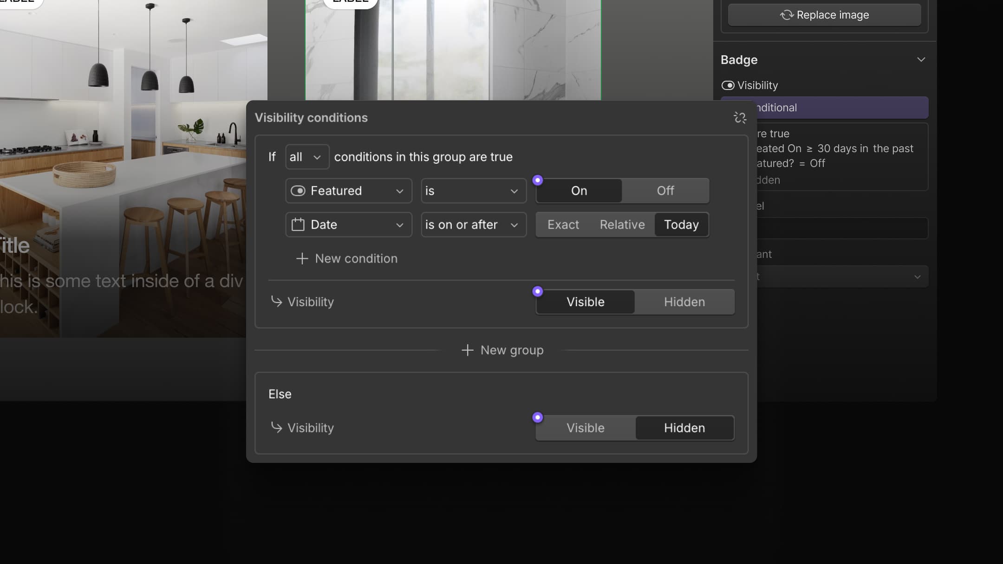Screen dimensions: 1003x564
Task: Select the Exact date option
Action: point(563,225)
